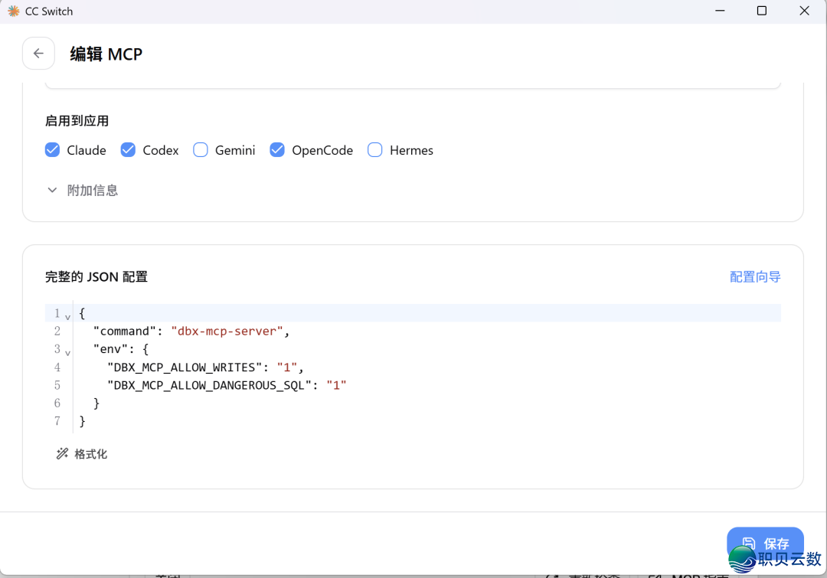Click the closing brace on line 7
This screenshot has height=578, width=827.
[x=82, y=421]
